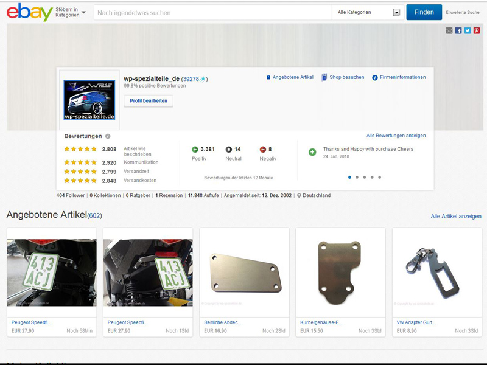Click the Seitliche Abdec... item title

pos(222,322)
